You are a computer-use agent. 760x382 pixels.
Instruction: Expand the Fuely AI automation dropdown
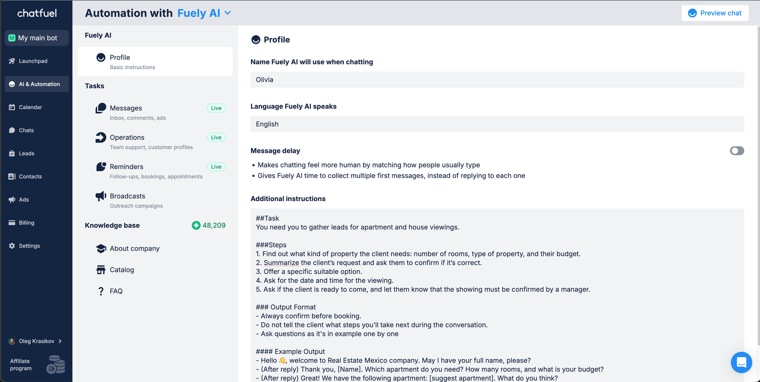pyautogui.click(x=227, y=13)
